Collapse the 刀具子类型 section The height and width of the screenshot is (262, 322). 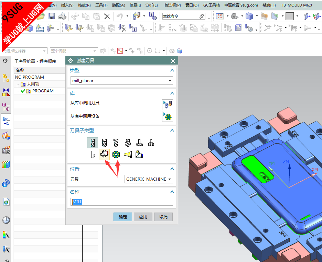point(172,130)
